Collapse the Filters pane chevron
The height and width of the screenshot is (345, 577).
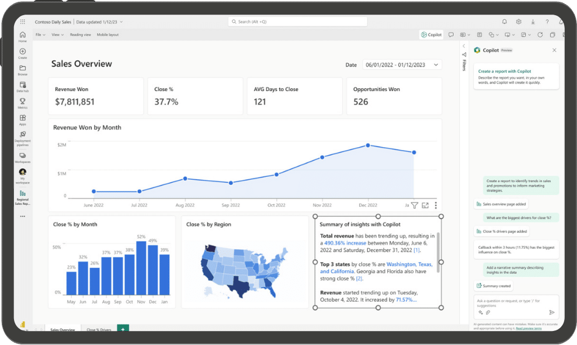point(464,46)
